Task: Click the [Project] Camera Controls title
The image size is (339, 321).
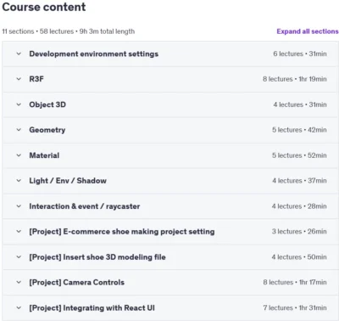Action: pyautogui.click(x=77, y=282)
